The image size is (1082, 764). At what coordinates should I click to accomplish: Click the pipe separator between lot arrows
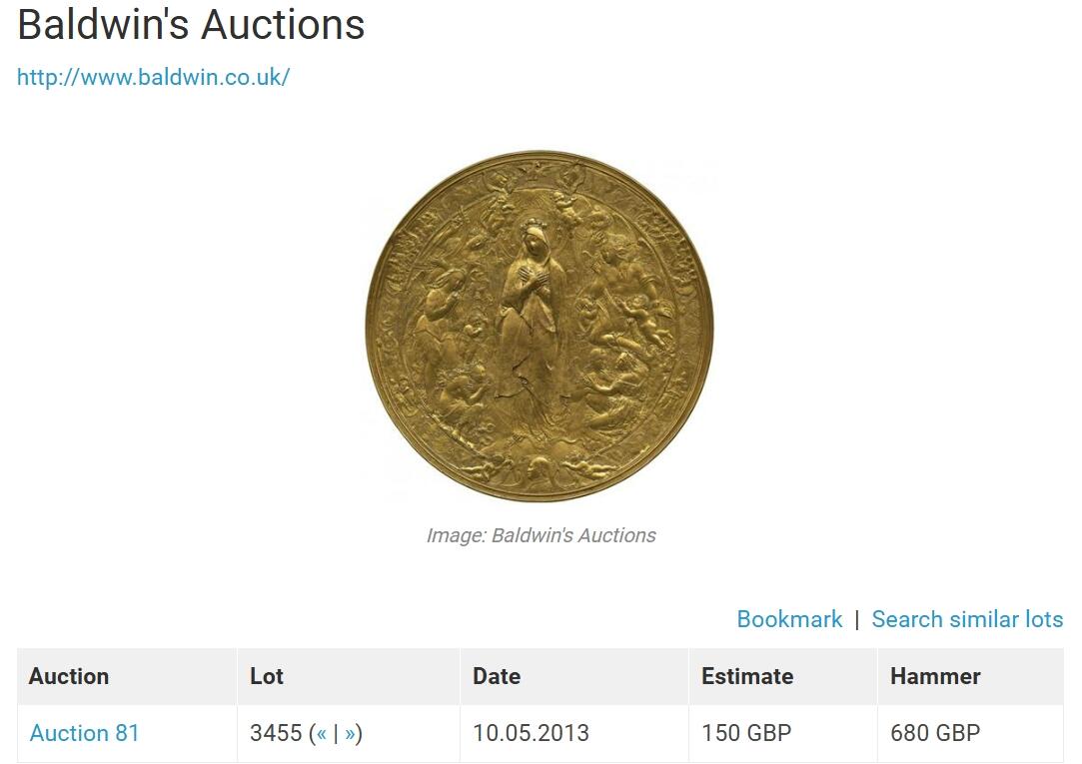point(336,733)
